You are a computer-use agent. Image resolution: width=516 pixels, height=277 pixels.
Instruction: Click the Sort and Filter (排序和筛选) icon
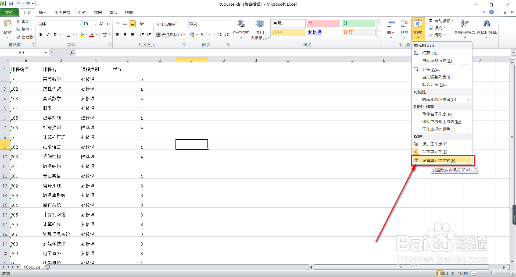pos(465,24)
